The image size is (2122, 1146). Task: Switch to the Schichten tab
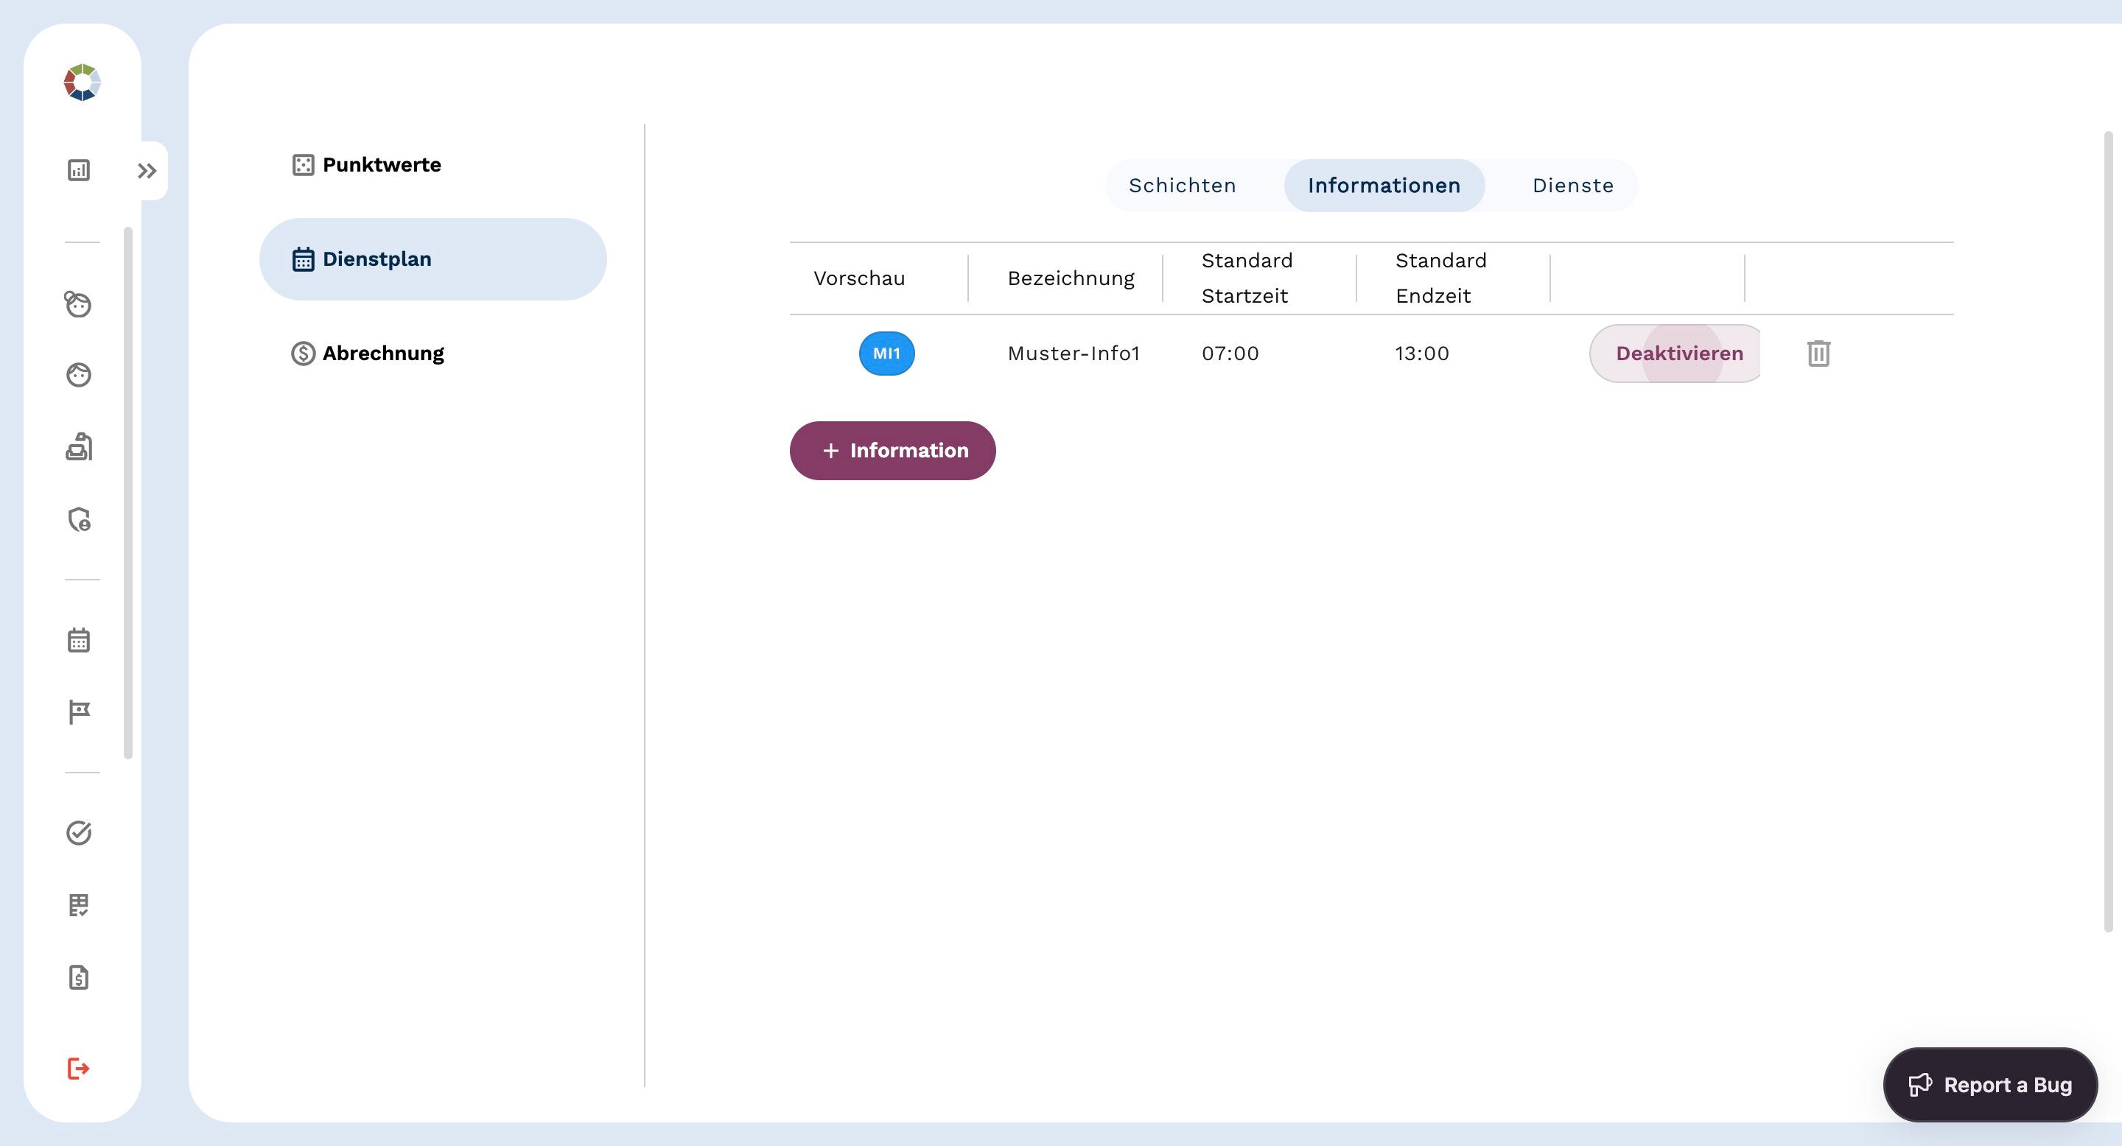(x=1182, y=186)
